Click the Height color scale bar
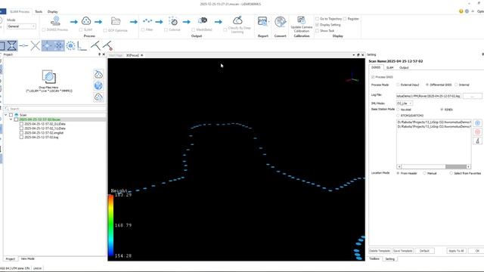The height and width of the screenshot is (272, 484). [110, 225]
